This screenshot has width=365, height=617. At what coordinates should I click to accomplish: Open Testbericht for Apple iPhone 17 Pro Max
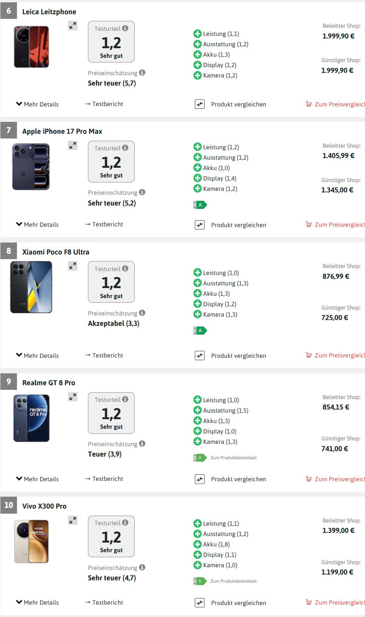104,224
